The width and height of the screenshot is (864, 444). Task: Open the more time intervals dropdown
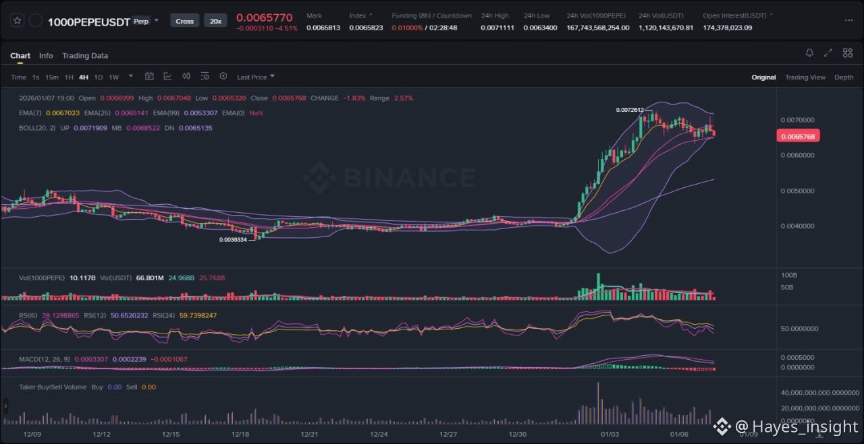[131, 77]
